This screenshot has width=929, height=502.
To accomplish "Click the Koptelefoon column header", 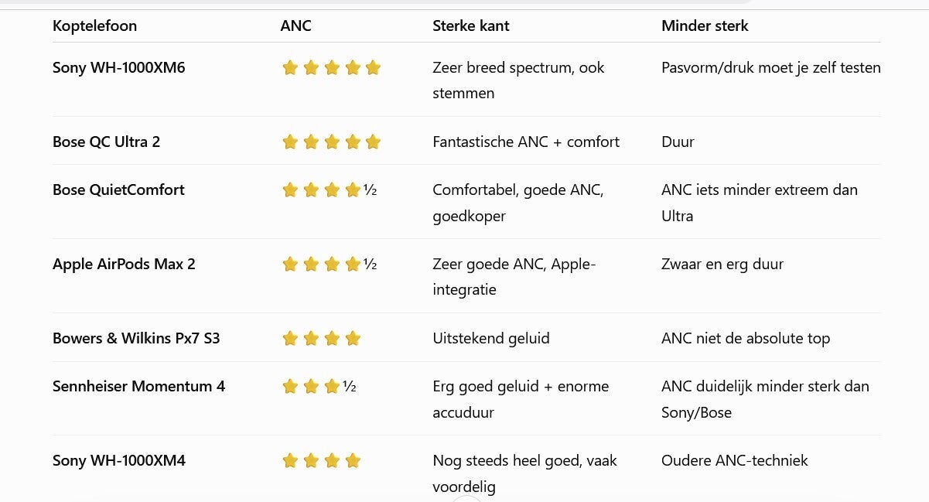I will (94, 26).
